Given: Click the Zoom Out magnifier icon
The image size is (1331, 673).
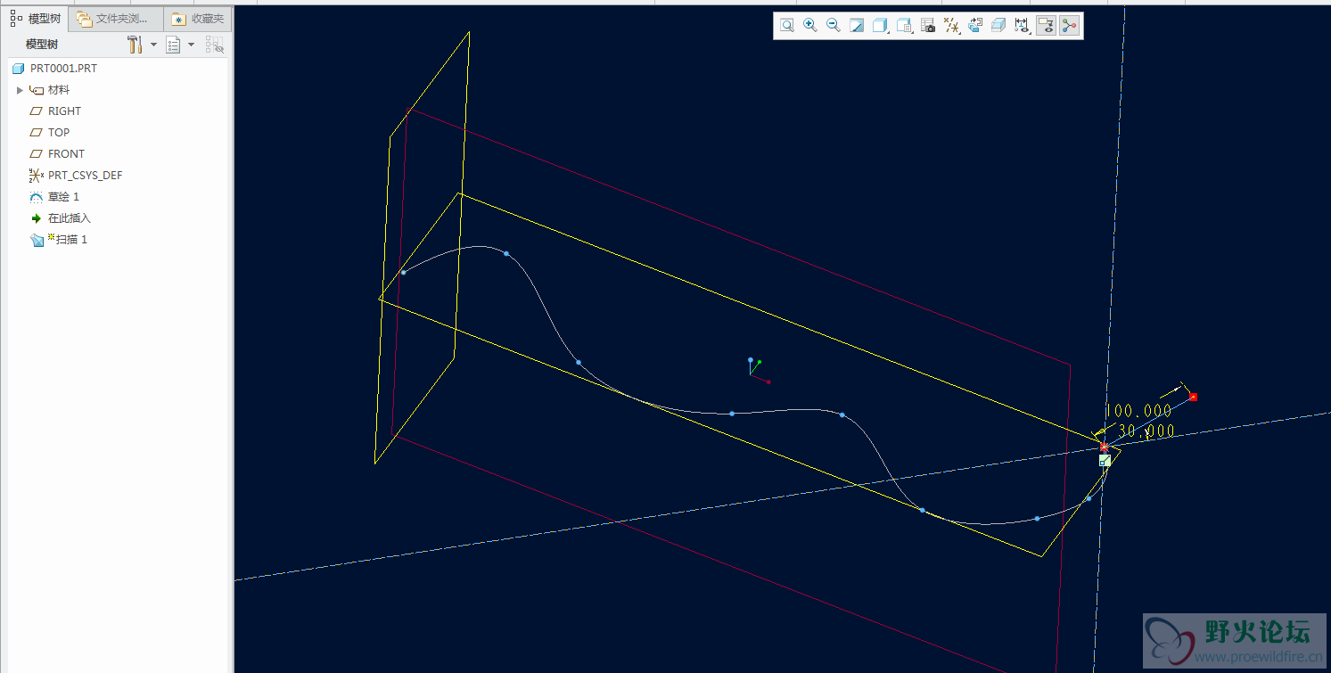Looking at the screenshot, I should (x=834, y=26).
